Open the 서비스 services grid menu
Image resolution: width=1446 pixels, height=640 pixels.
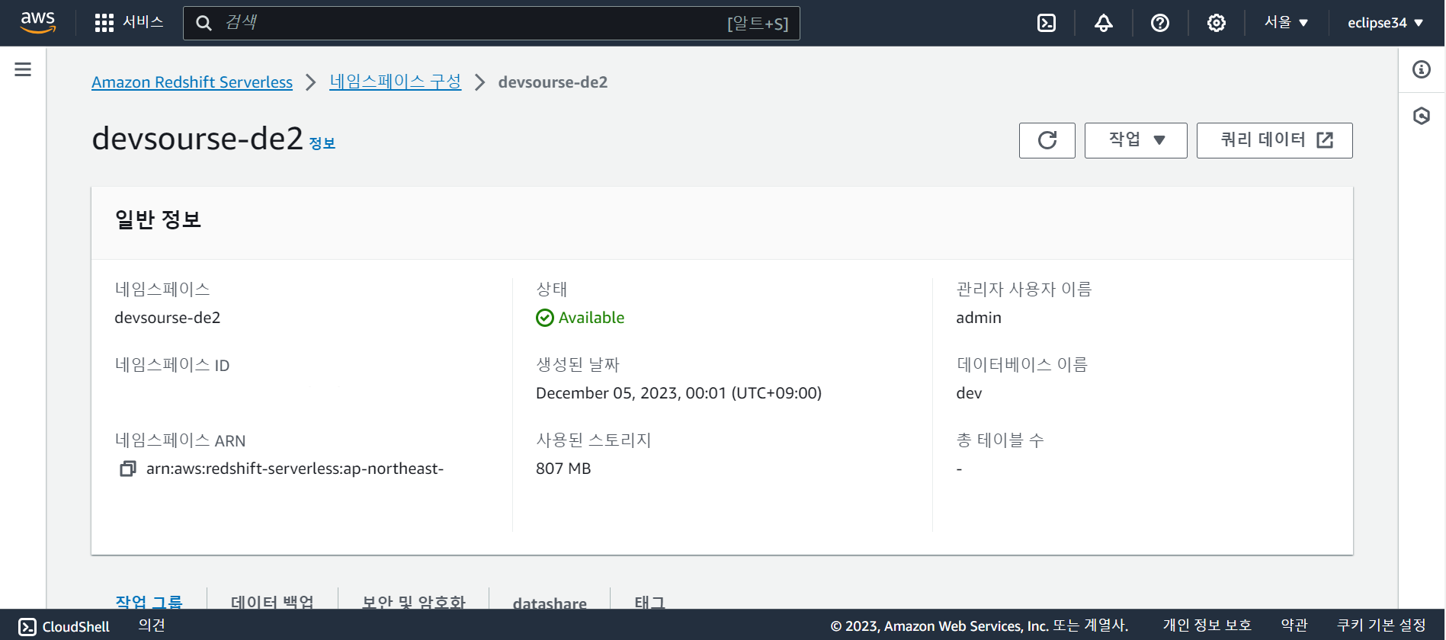pos(129,23)
